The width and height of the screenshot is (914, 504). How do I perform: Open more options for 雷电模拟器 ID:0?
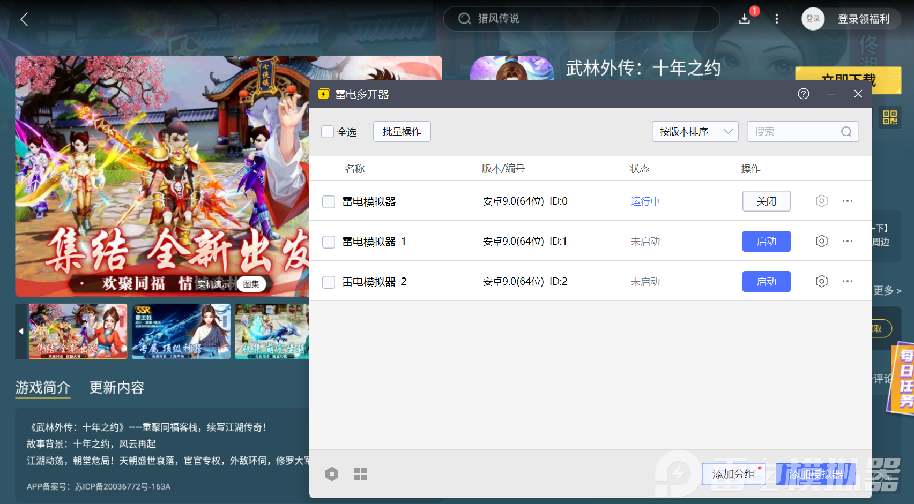(848, 201)
